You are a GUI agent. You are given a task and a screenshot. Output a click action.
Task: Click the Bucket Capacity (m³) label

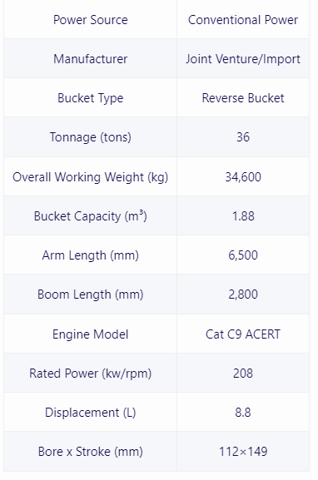point(91,216)
